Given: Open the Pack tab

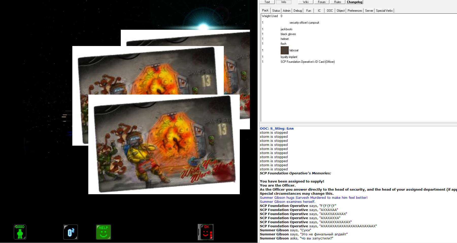Looking at the screenshot, I should 265,10.
